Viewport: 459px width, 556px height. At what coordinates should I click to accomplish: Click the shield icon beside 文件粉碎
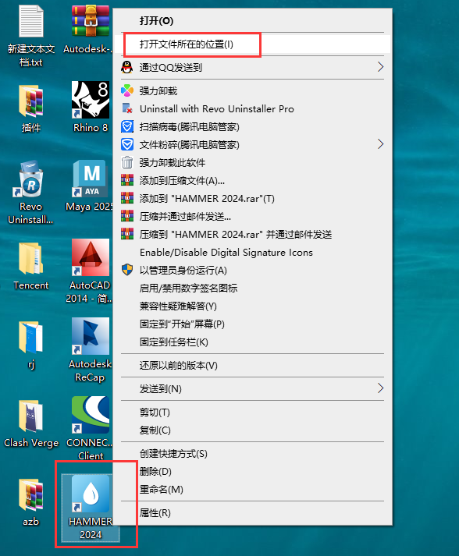tap(127, 144)
